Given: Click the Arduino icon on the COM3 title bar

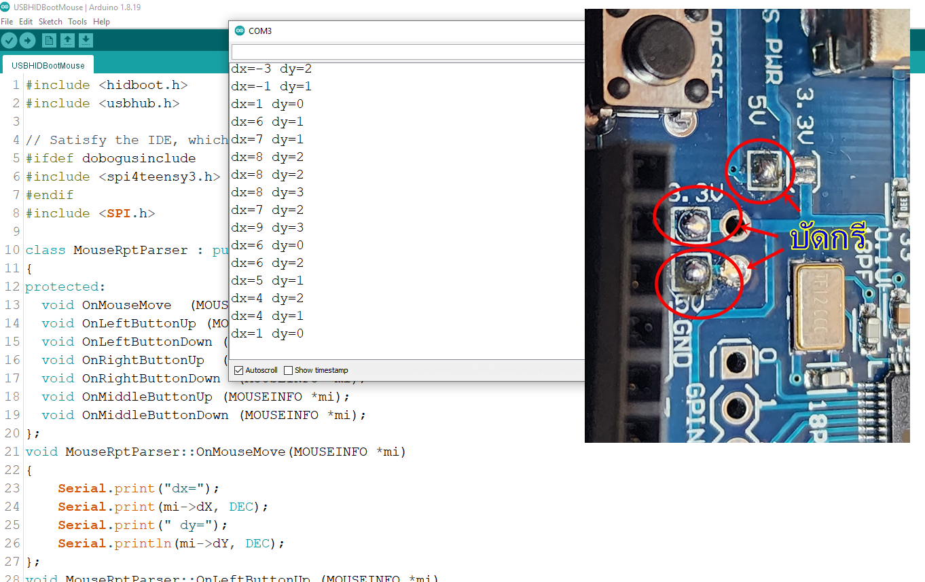Looking at the screenshot, I should click(239, 31).
